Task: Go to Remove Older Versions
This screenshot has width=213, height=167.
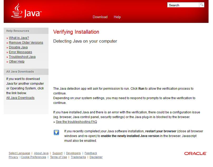Action: pos(26,43)
